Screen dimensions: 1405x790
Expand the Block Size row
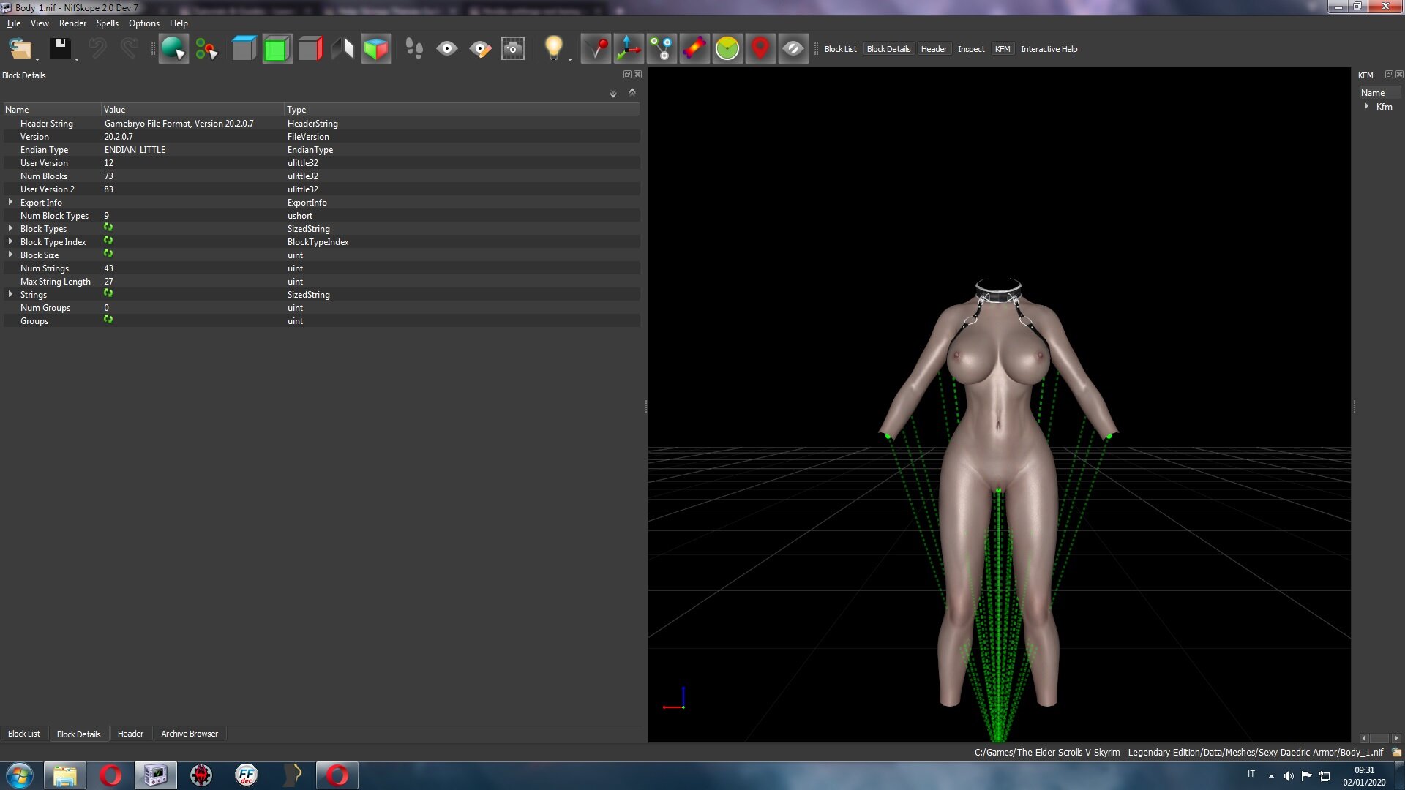click(x=10, y=255)
